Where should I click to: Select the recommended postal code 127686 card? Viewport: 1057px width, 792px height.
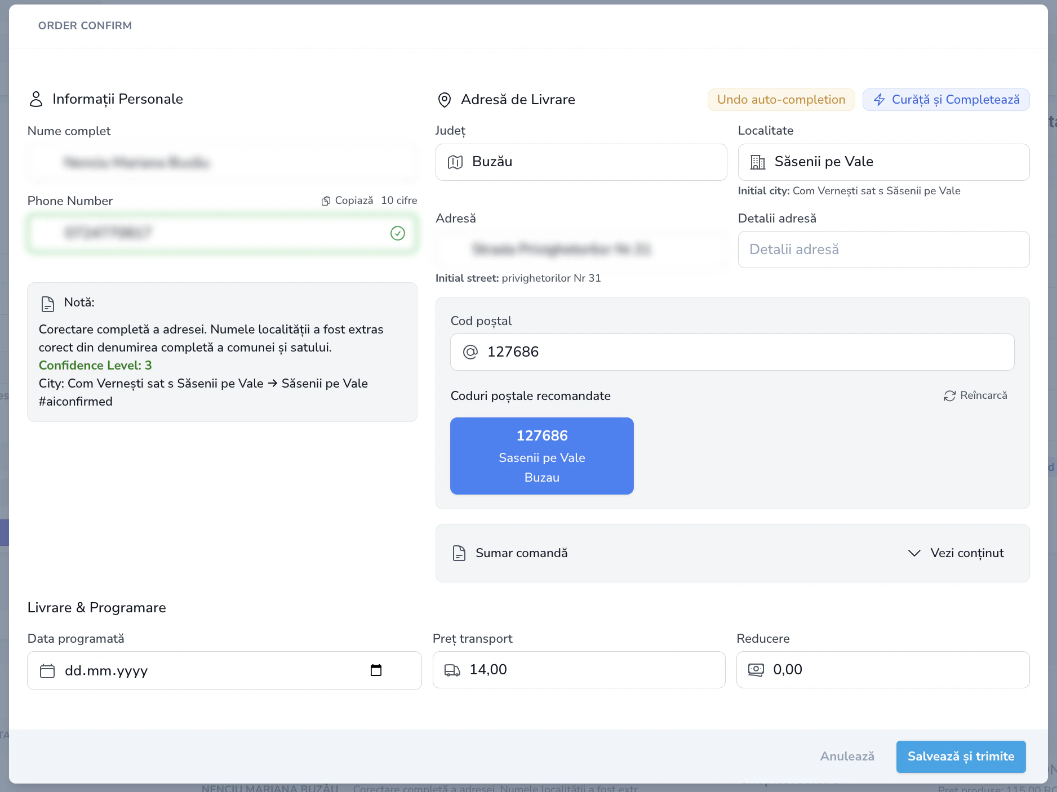click(x=542, y=456)
